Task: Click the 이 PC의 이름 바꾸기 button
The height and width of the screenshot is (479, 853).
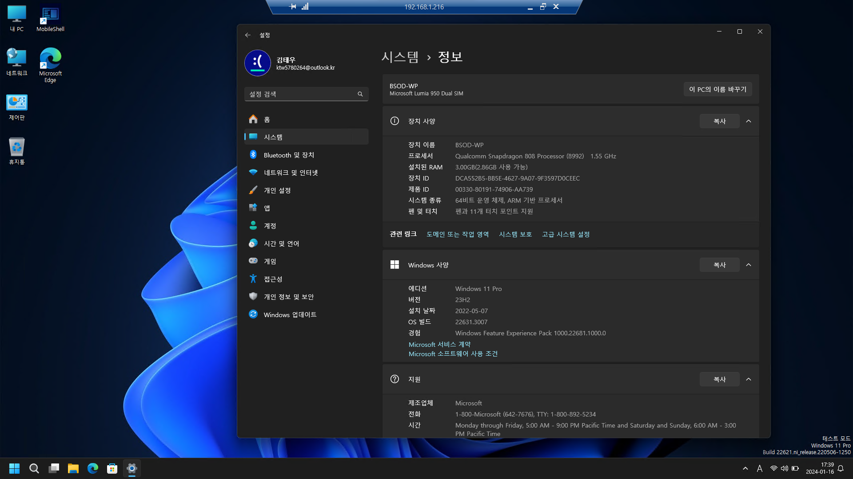Action: [x=717, y=89]
